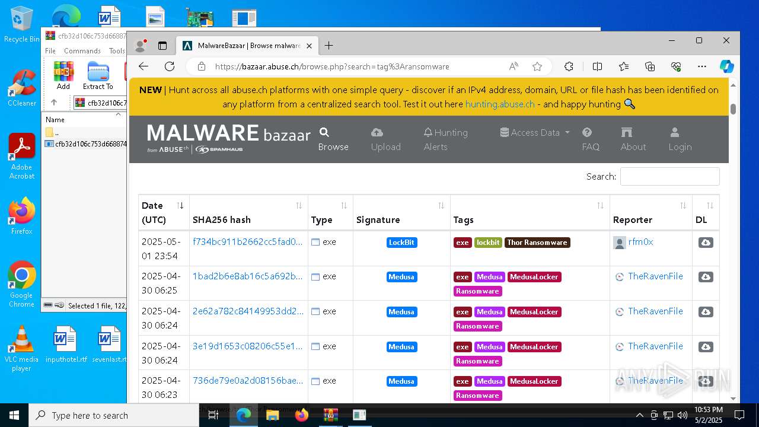Open tab actions menu in Edge
The height and width of the screenshot is (427, 759).
pos(162,46)
